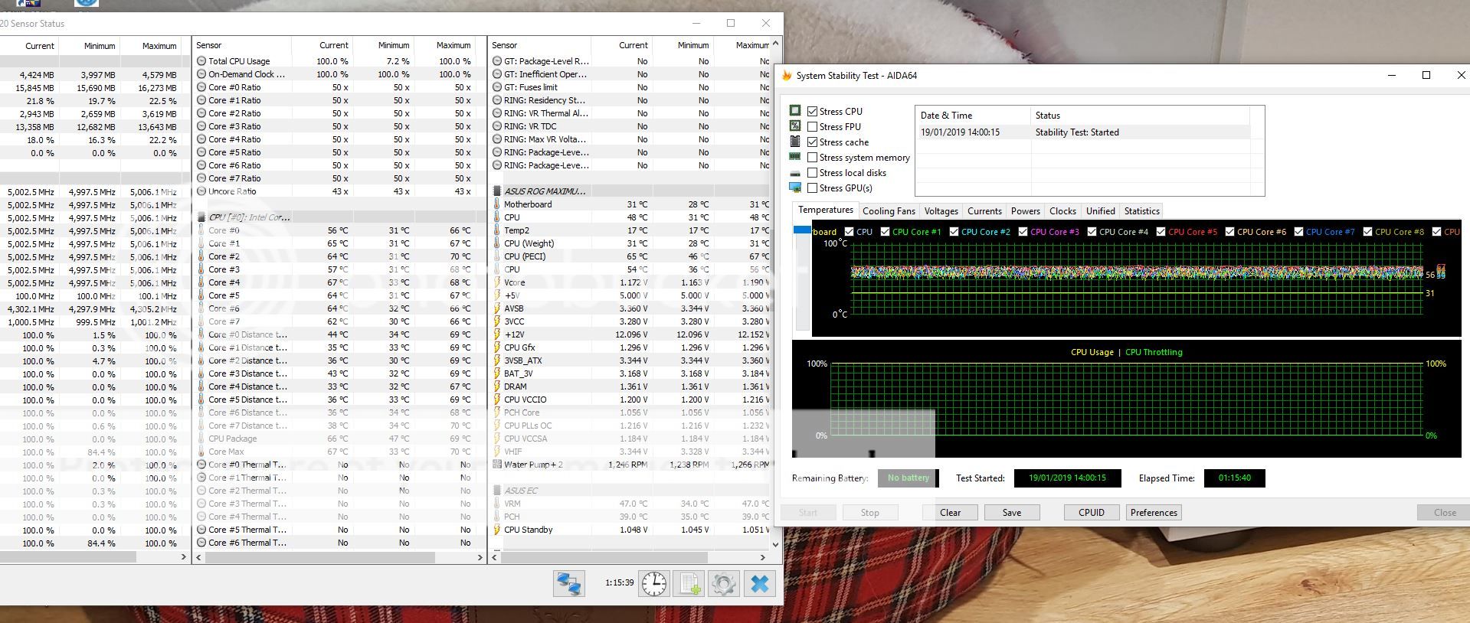Screen dimensions: 1470x623
Task: Open HWiNFO sensor settings gear
Action: click(x=723, y=584)
